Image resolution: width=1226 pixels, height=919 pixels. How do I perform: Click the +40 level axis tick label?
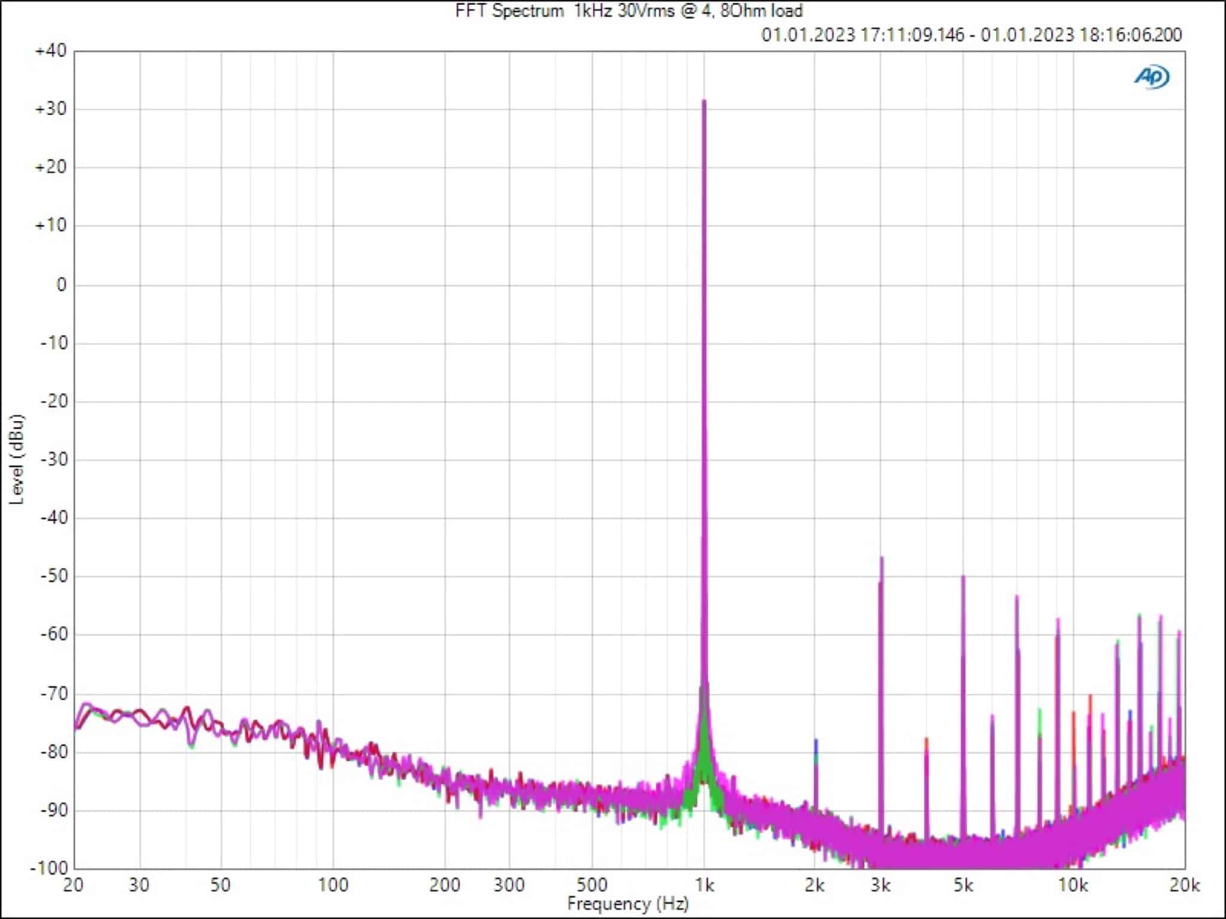(50, 51)
